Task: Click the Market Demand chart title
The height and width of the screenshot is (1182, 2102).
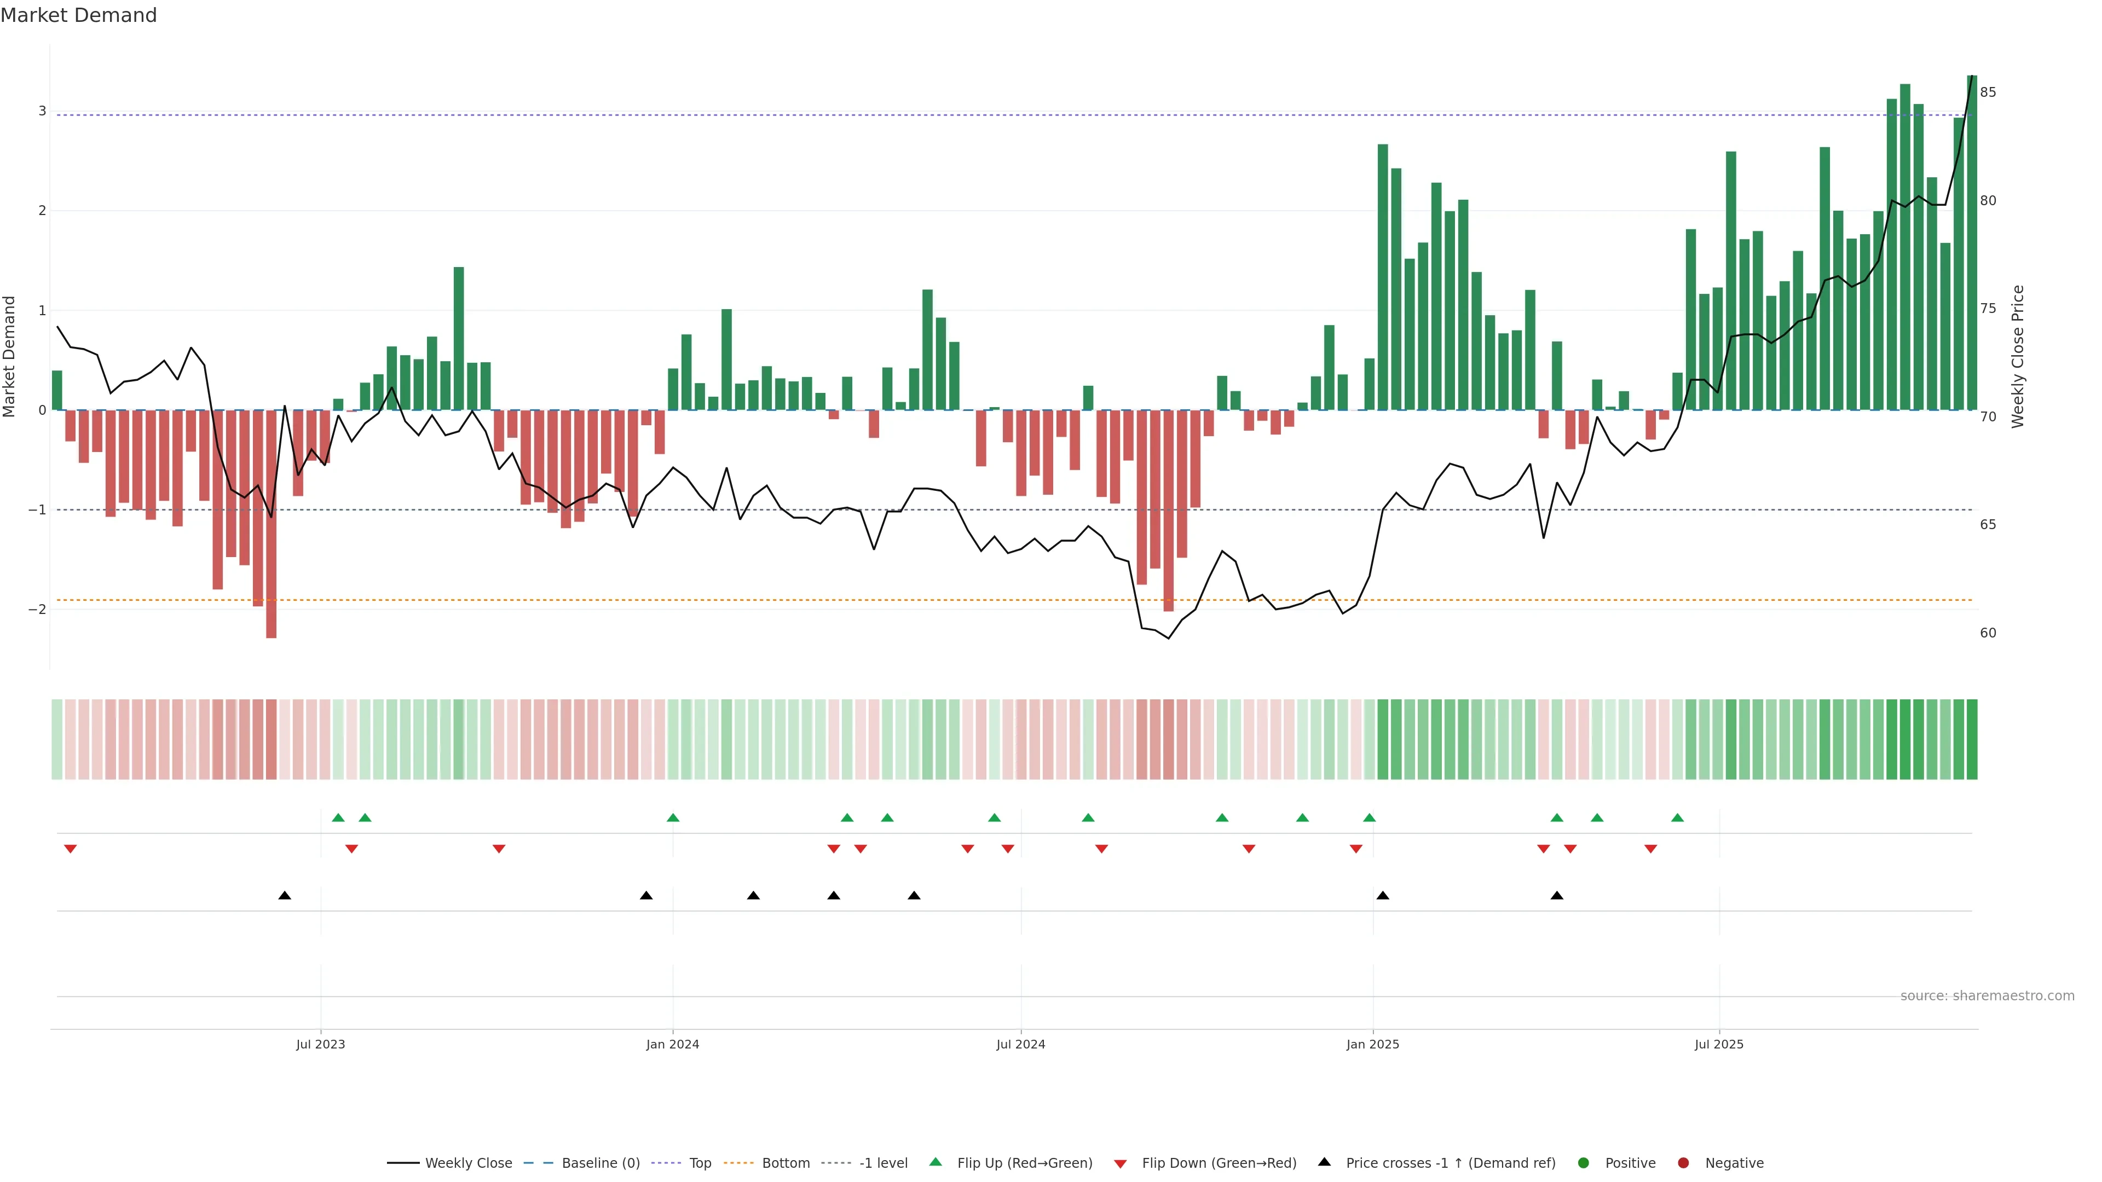Action: 78,15
